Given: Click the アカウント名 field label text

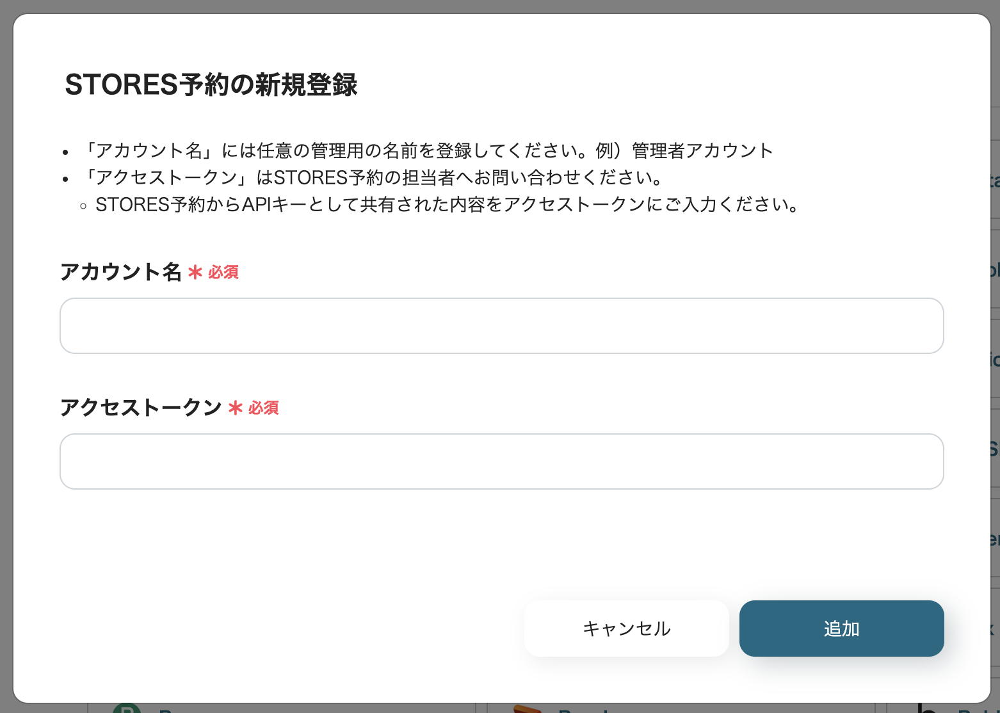Looking at the screenshot, I should tap(120, 272).
